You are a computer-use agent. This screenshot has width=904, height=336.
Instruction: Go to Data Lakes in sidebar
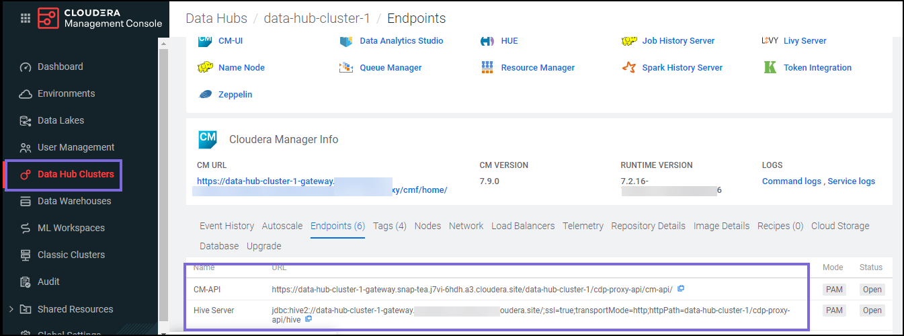tap(60, 120)
